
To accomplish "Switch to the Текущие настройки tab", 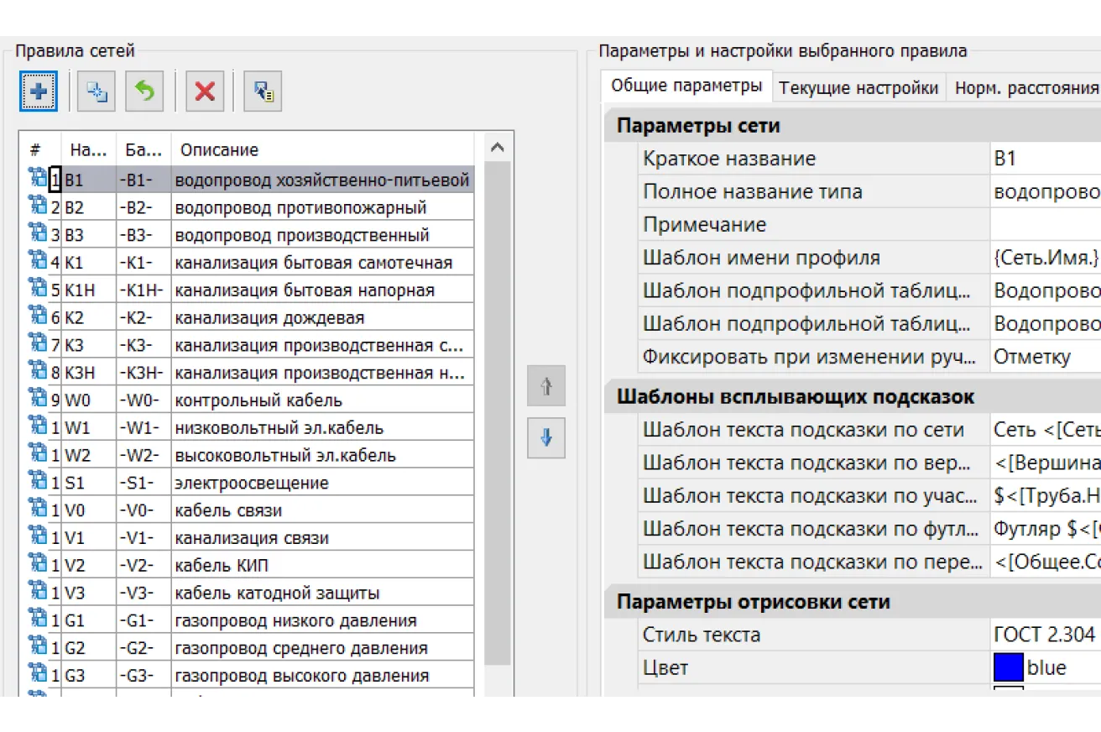I will [858, 87].
